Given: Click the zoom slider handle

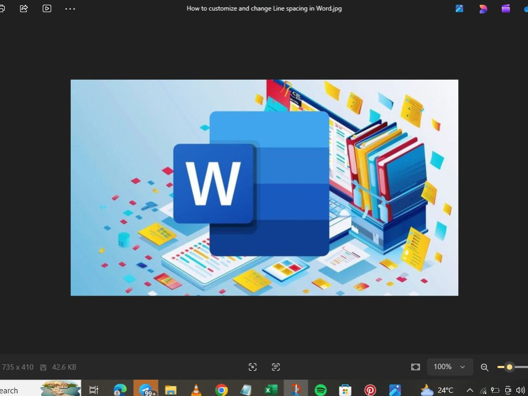Looking at the screenshot, I should click(510, 367).
